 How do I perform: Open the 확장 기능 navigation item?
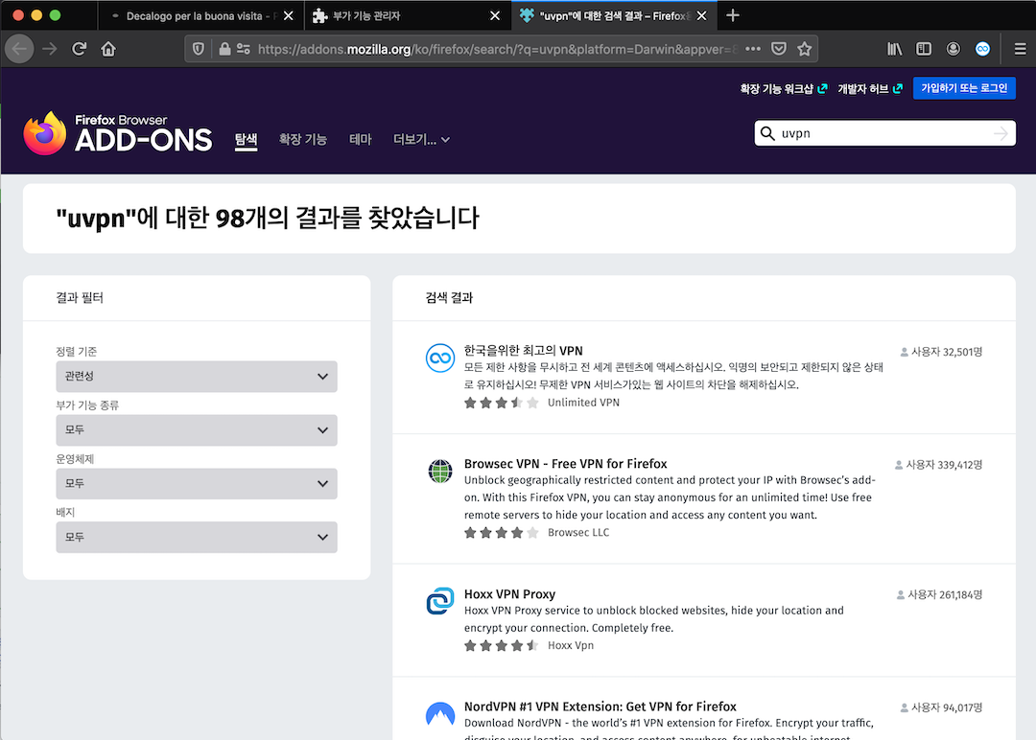click(302, 139)
